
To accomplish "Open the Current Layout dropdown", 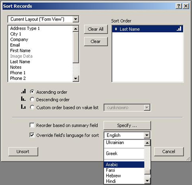I will 75,19.
